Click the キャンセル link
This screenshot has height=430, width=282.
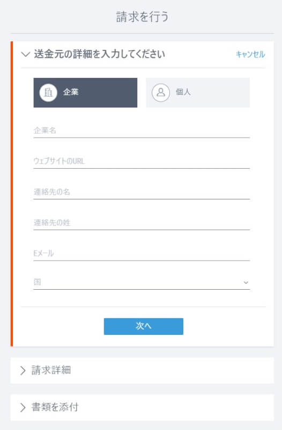click(x=250, y=54)
